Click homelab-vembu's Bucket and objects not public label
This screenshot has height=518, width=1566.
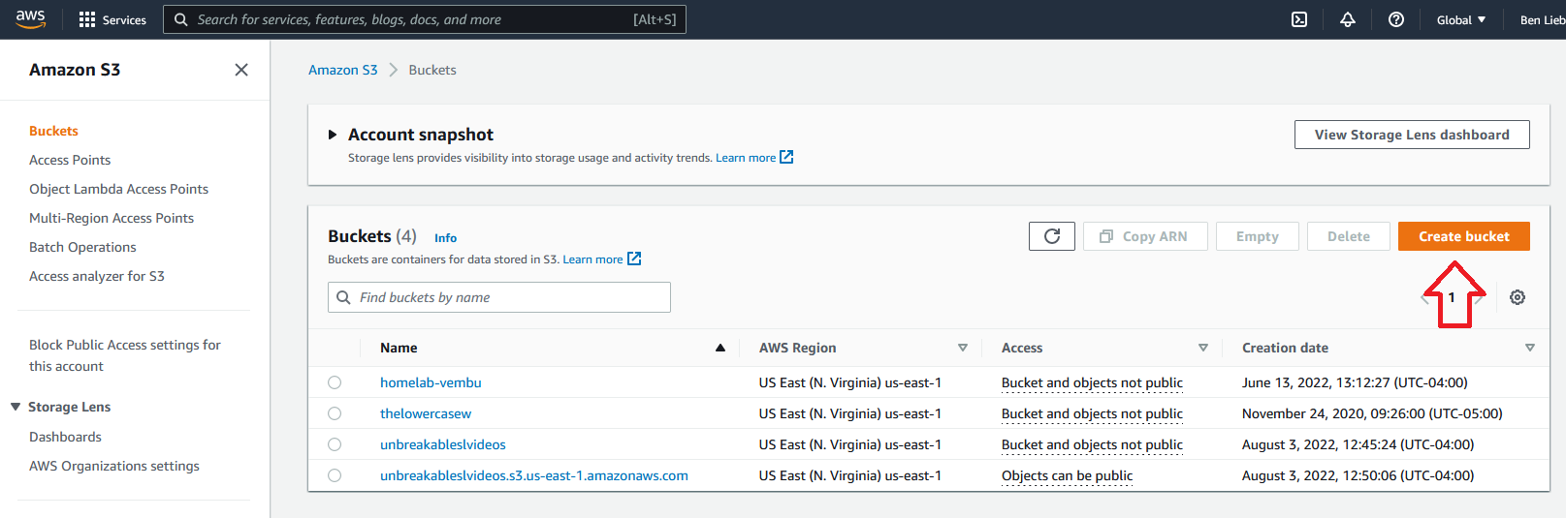pos(1092,382)
